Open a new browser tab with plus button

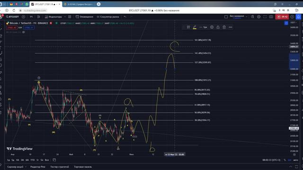98,4
